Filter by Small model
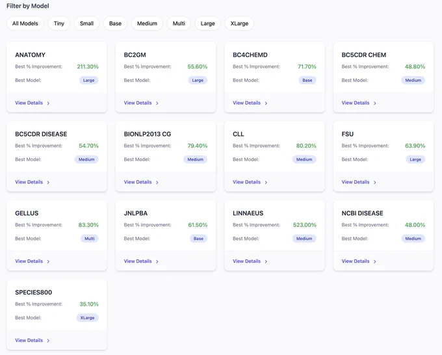The image size is (442, 355). coord(86,23)
